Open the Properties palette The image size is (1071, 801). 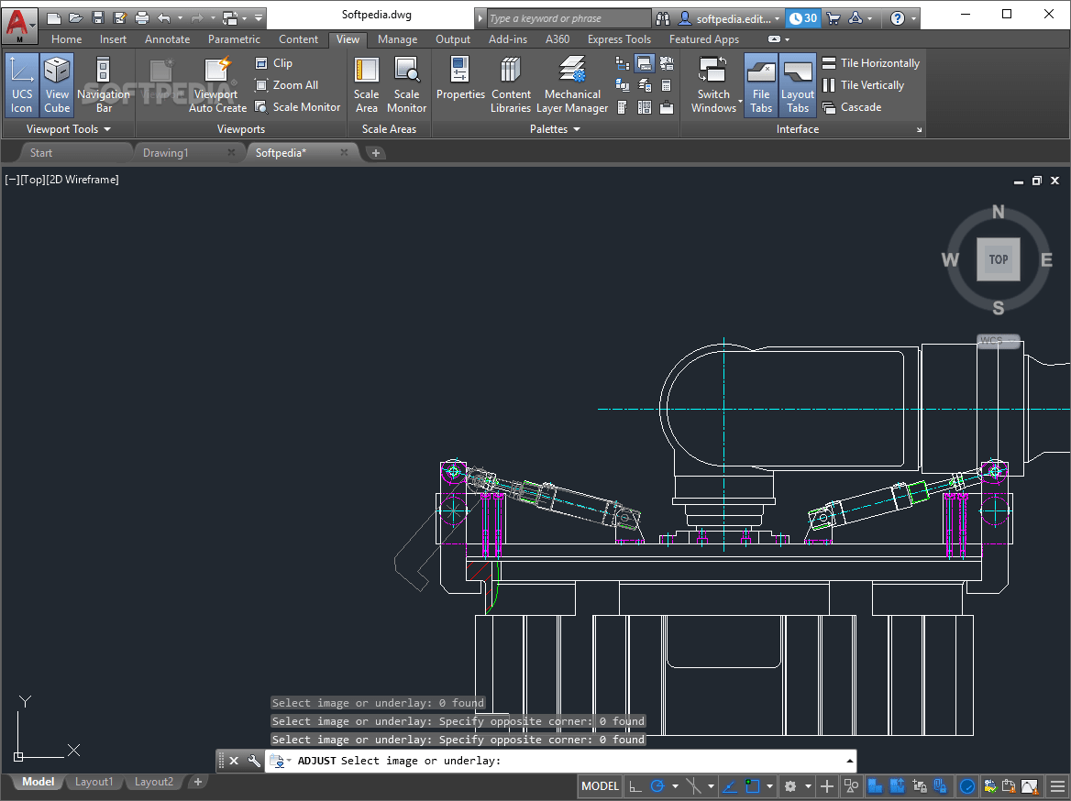pyautogui.click(x=459, y=82)
